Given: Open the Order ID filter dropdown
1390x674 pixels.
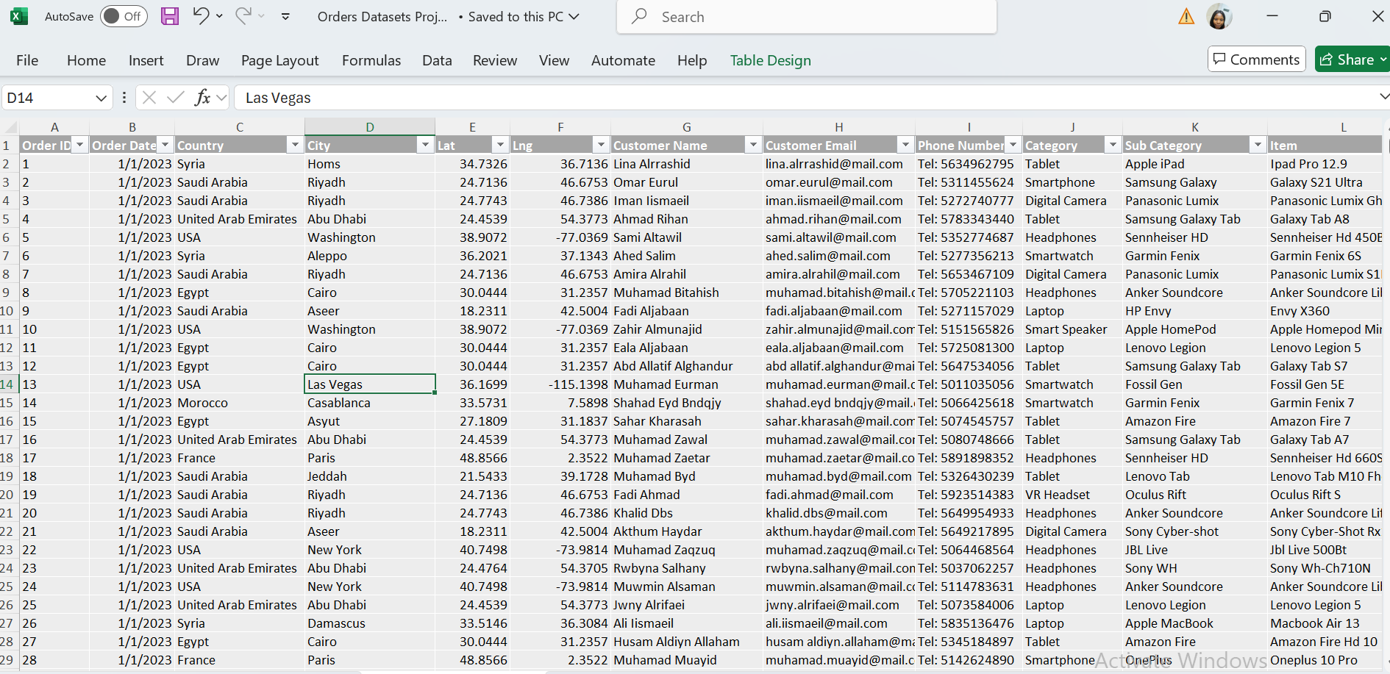Looking at the screenshot, I should coord(79,146).
